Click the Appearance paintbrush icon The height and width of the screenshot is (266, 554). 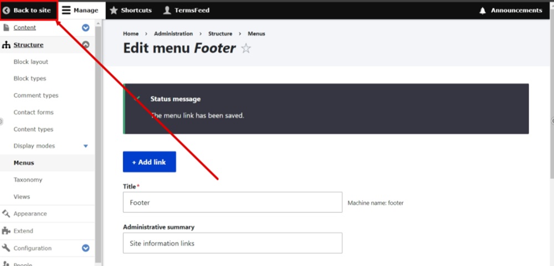tap(6, 213)
